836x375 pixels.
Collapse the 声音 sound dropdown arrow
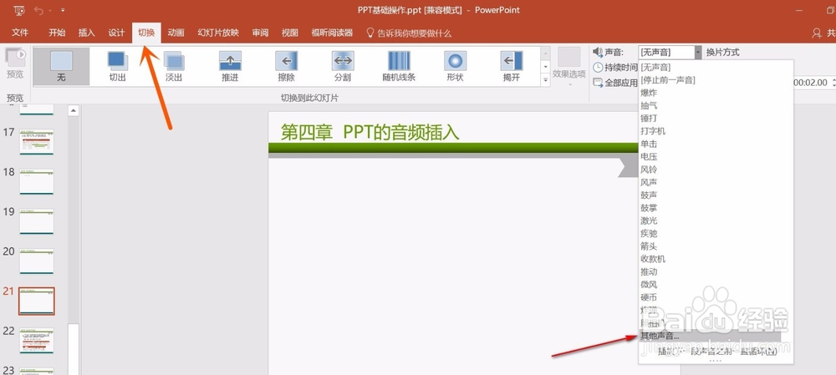pyautogui.click(x=698, y=53)
